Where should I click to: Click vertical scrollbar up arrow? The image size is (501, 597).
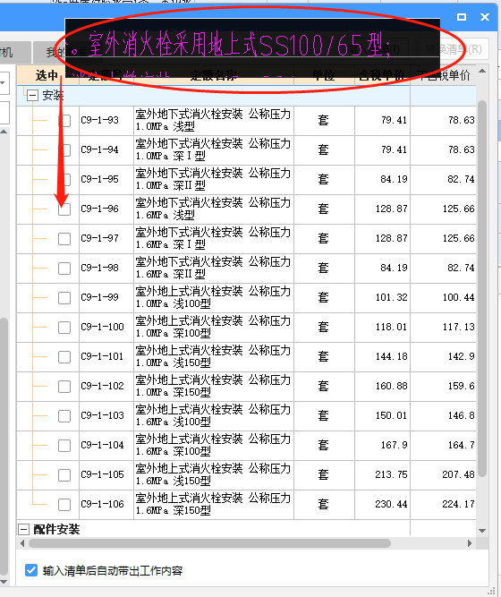pyautogui.click(x=482, y=72)
